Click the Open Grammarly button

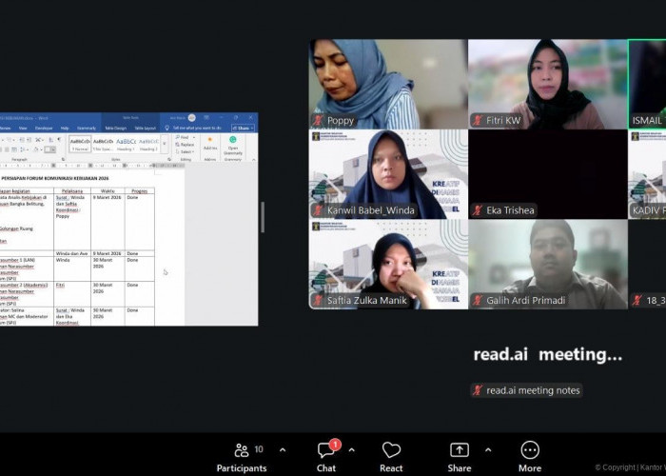[x=233, y=145]
